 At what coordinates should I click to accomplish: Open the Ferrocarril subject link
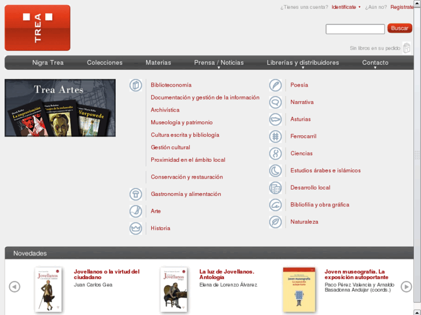pos(303,136)
